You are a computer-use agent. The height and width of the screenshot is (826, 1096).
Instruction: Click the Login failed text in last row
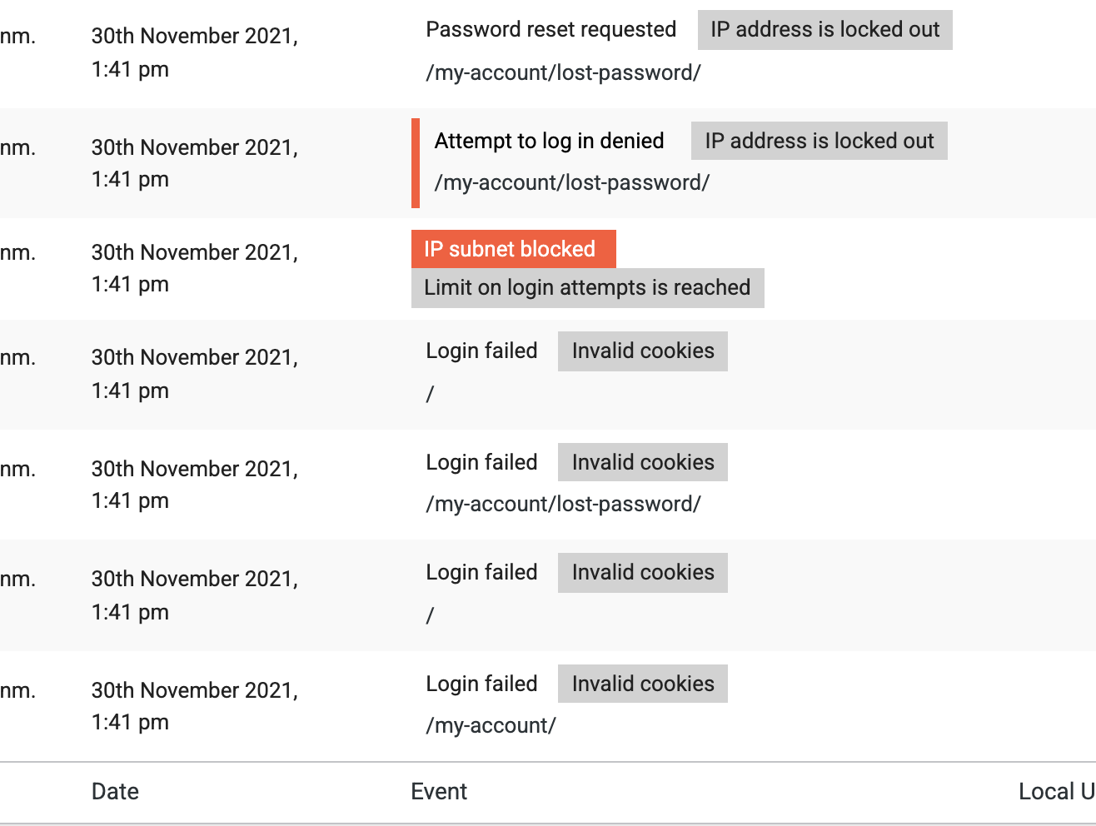pyautogui.click(x=481, y=684)
